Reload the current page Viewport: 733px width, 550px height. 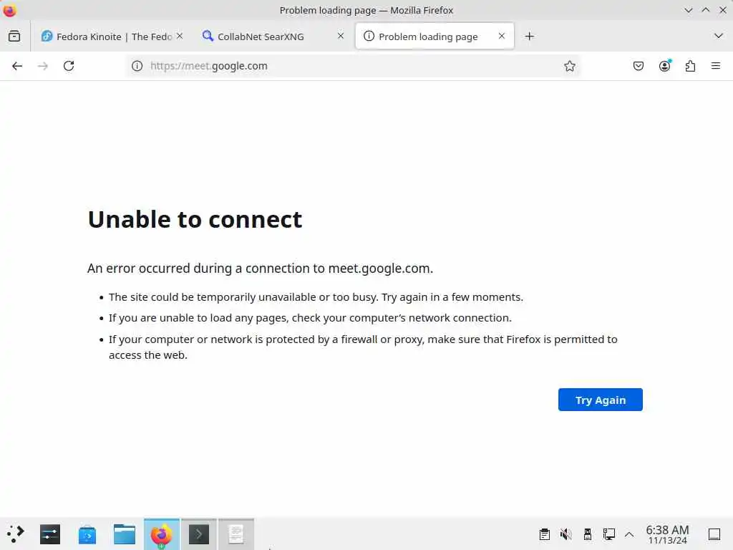point(69,66)
